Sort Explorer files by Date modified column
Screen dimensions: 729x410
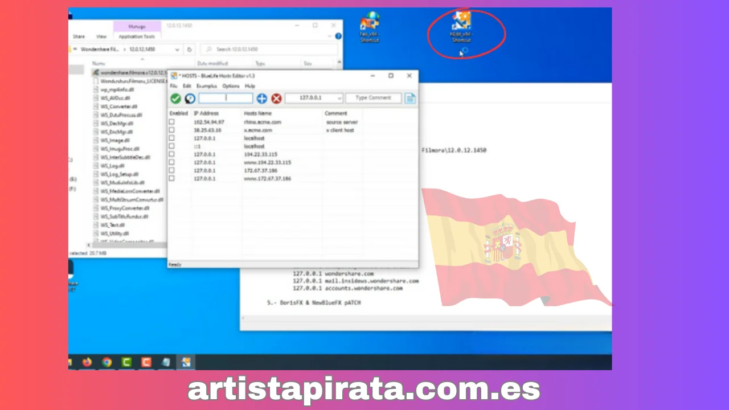(212, 63)
